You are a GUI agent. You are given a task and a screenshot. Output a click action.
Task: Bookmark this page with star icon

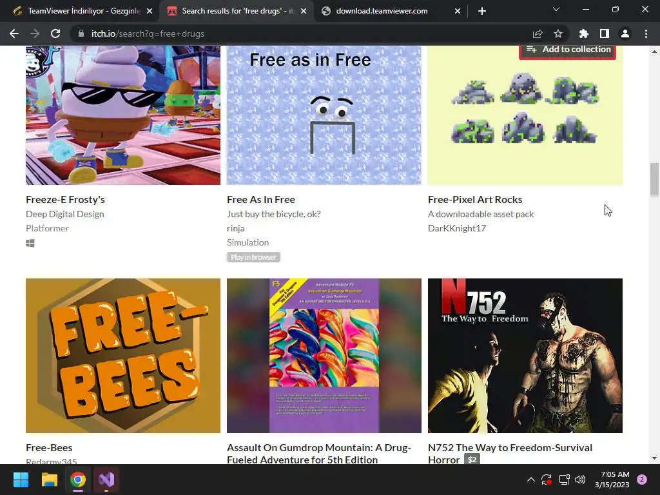point(558,34)
